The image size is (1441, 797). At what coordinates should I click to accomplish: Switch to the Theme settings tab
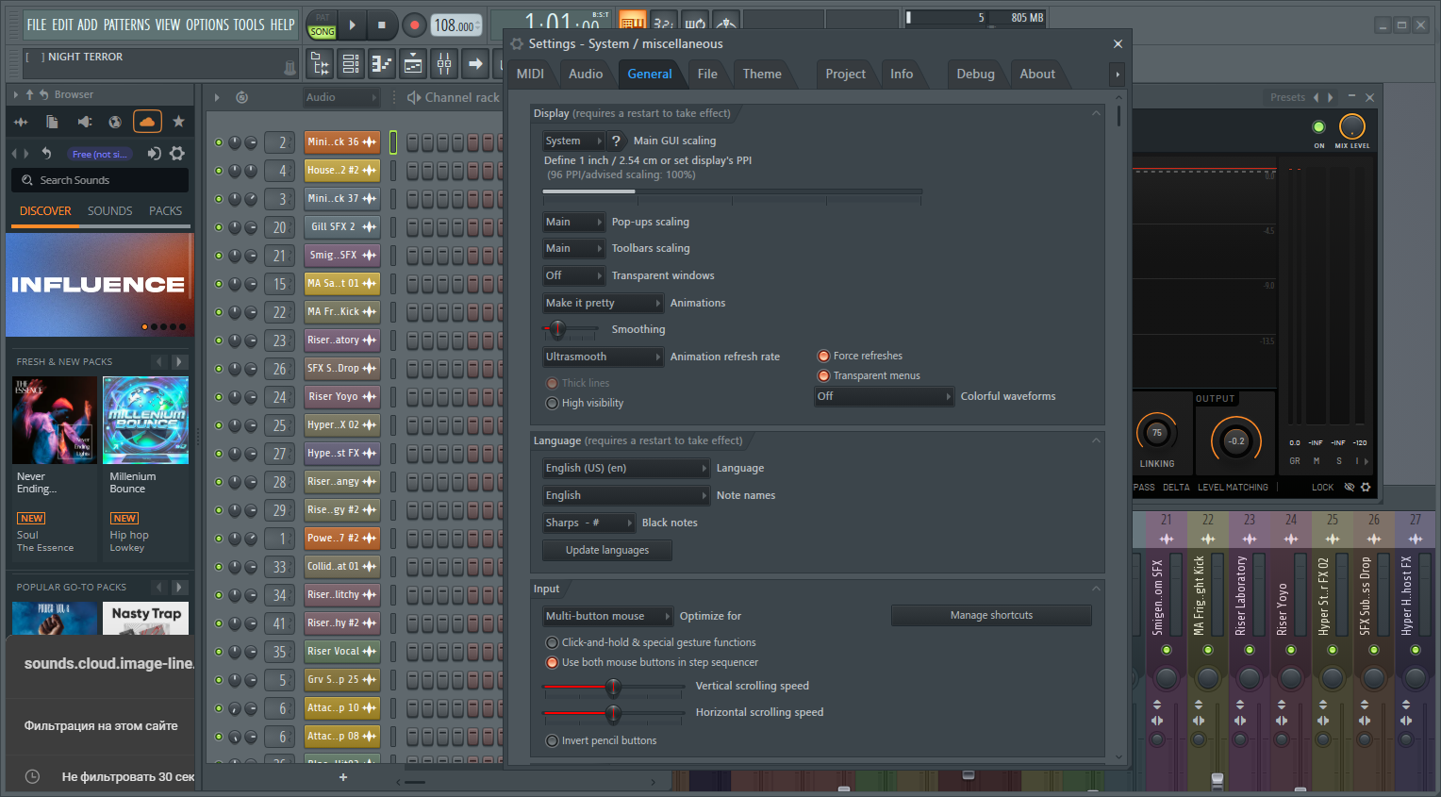762,74
